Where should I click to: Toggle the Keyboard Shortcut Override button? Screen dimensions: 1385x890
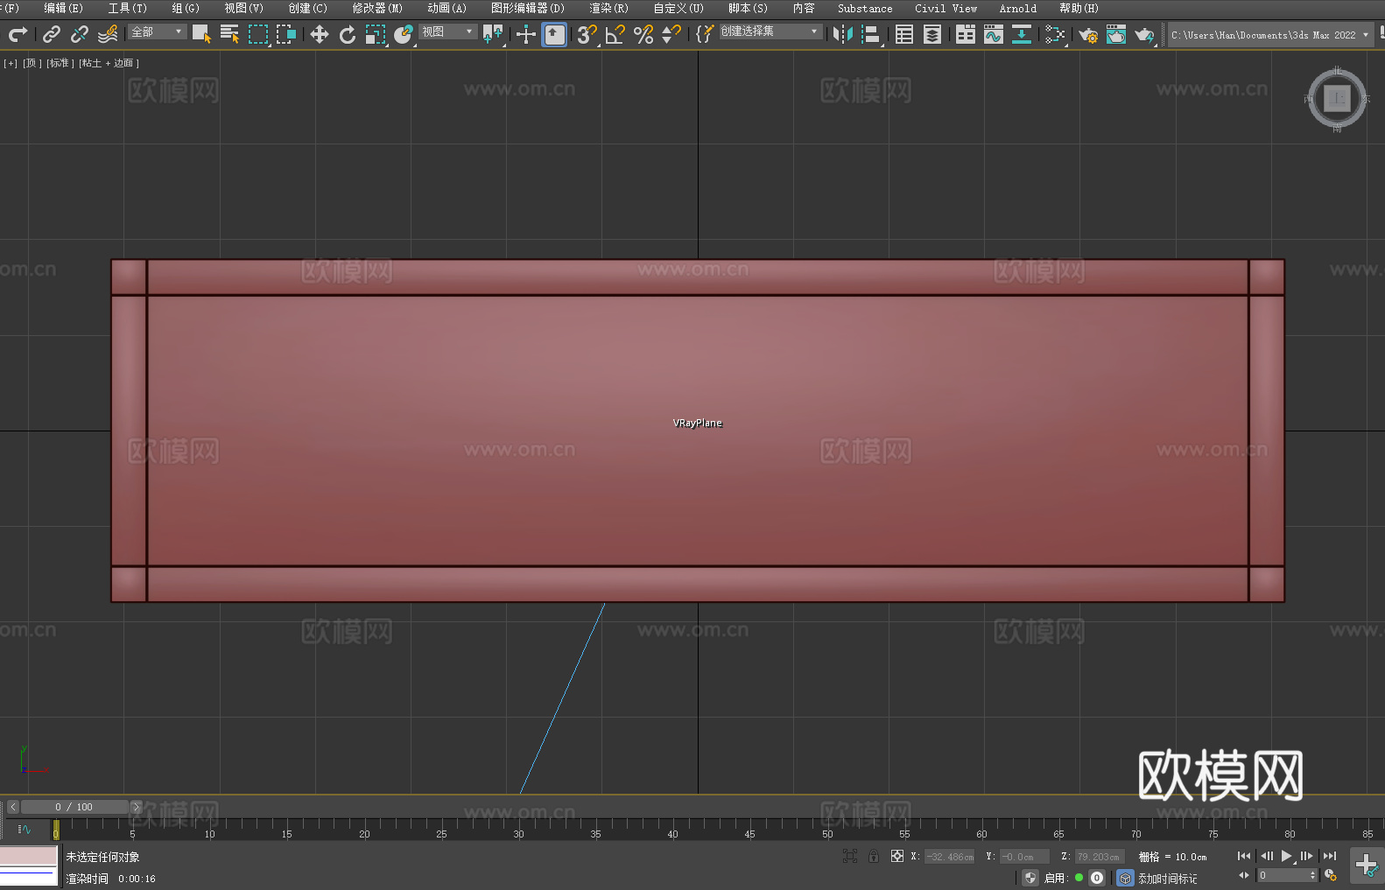point(554,34)
